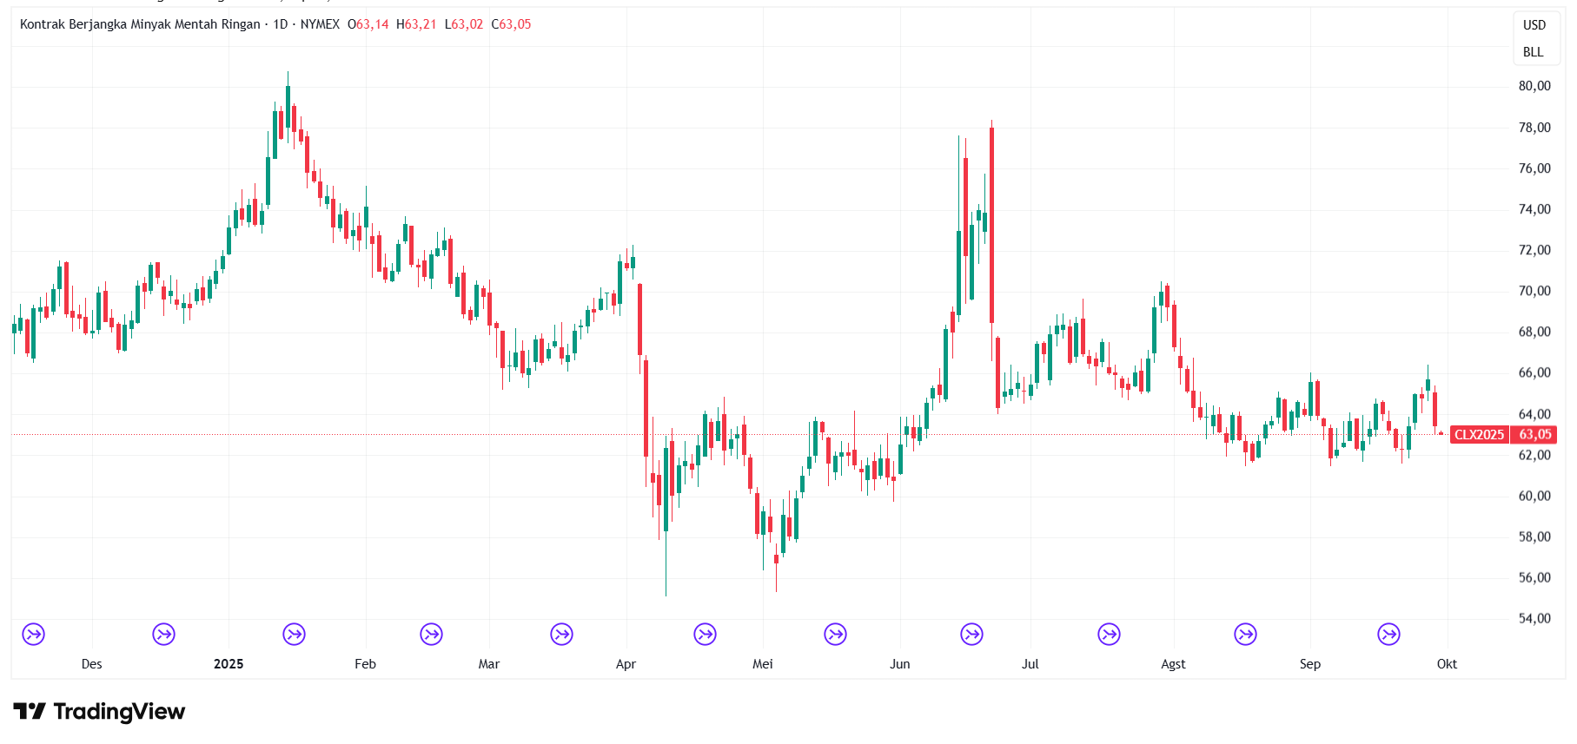Image resolution: width=1577 pixels, height=744 pixels.
Task: Click the chart title 'Kontrak Berjangka Minyak Mentah Ringan'
Action: pyautogui.click(x=140, y=24)
